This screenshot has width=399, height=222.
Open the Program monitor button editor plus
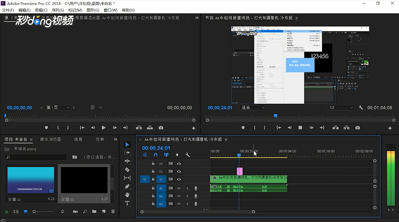(x=390, y=128)
